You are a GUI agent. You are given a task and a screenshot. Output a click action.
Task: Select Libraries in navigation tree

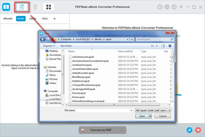(52, 67)
